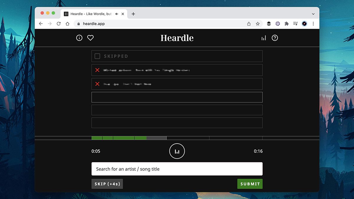Open the help question mark

click(275, 38)
